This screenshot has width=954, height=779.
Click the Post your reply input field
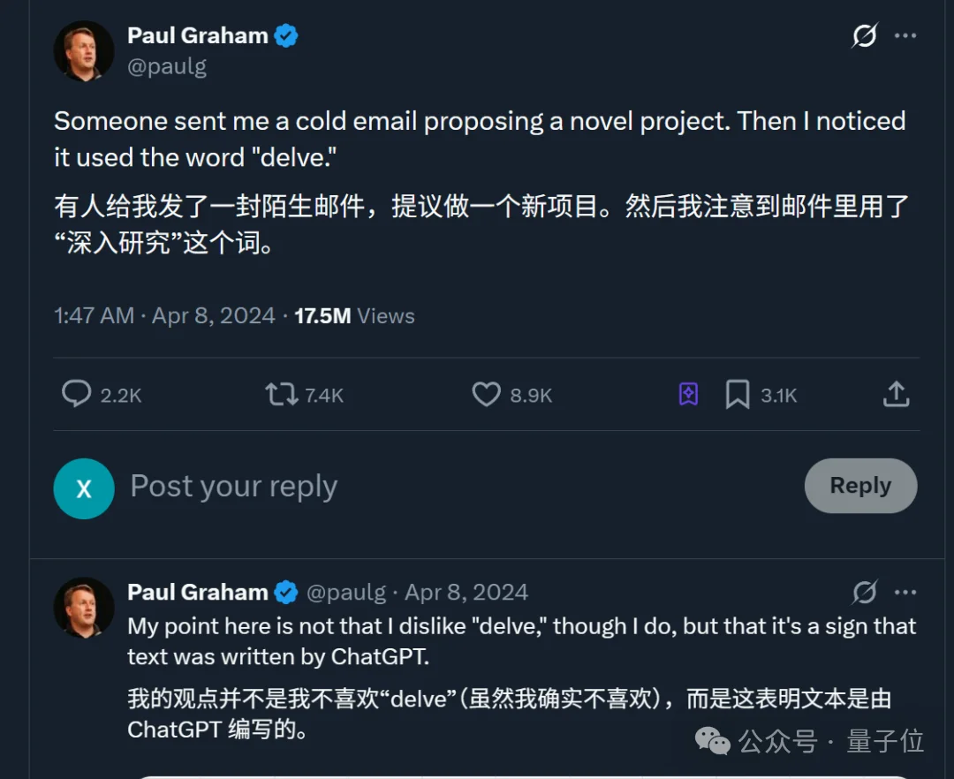pos(233,487)
